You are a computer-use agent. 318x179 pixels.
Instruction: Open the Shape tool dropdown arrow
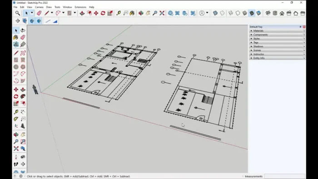(75, 13)
